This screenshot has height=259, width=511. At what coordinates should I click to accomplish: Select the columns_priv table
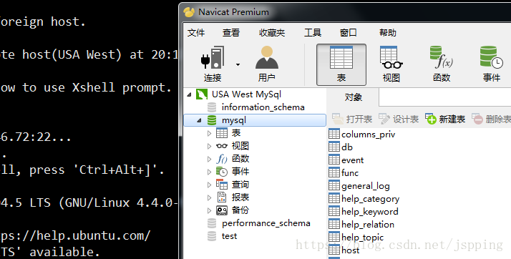click(x=369, y=135)
